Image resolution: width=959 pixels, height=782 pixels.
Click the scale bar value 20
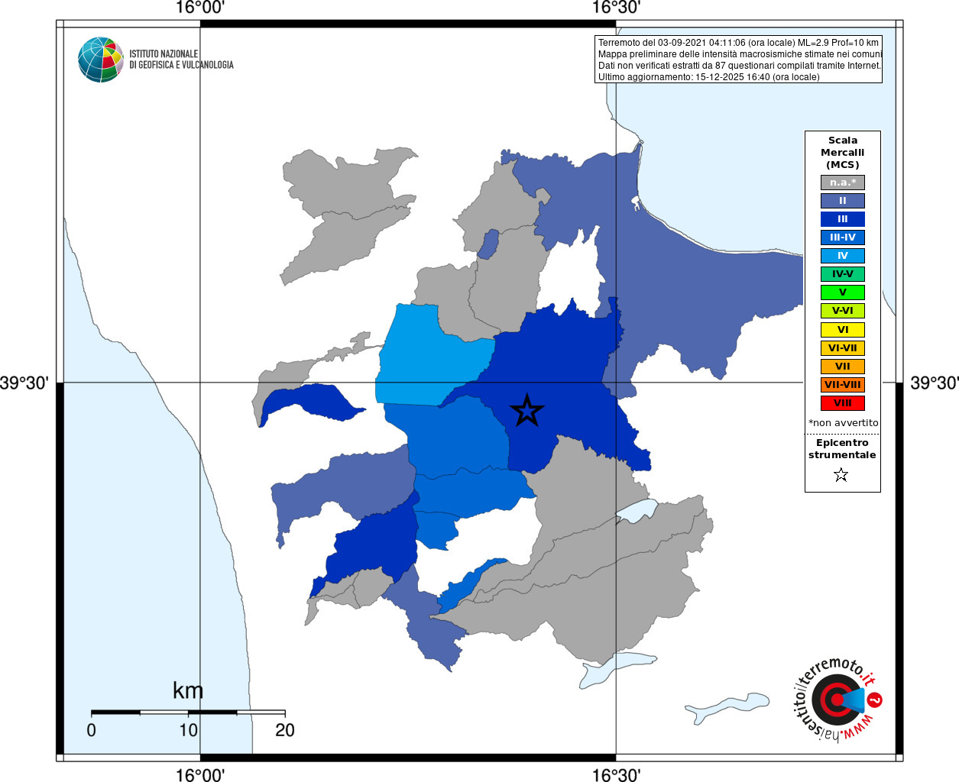click(285, 730)
